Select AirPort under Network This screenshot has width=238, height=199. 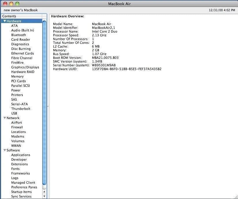tap(16, 123)
